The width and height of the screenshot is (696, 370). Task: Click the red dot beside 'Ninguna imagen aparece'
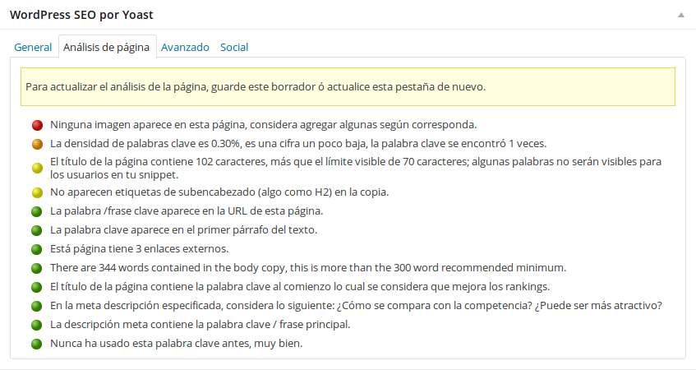(x=37, y=125)
